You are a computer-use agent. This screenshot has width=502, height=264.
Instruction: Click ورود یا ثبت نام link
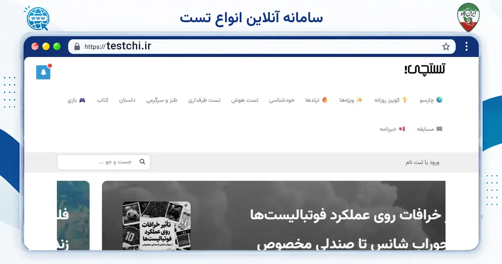pyautogui.click(x=423, y=162)
